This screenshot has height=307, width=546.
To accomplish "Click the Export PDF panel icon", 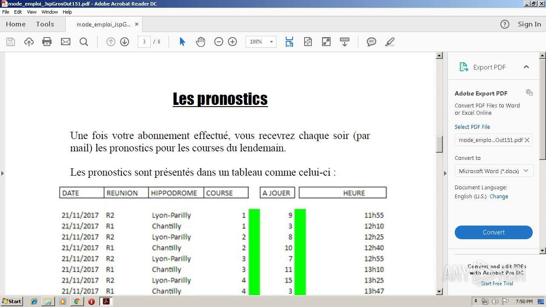I will pyautogui.click(x=463, y=67).
